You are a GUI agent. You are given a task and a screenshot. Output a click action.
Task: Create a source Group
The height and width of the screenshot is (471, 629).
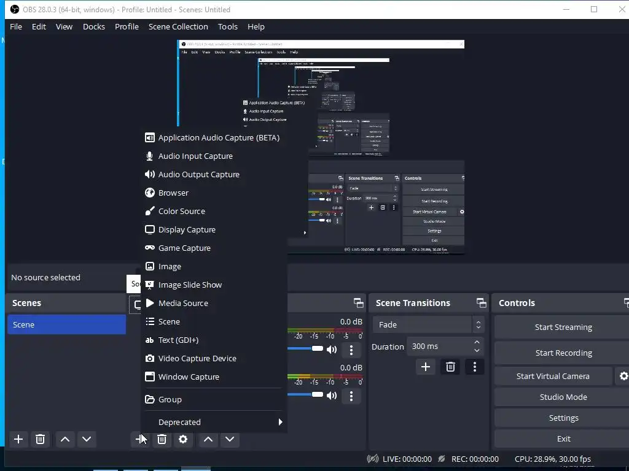coord(214,400)
